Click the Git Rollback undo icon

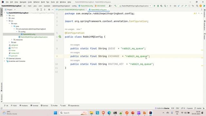click(x=193, y=6)
